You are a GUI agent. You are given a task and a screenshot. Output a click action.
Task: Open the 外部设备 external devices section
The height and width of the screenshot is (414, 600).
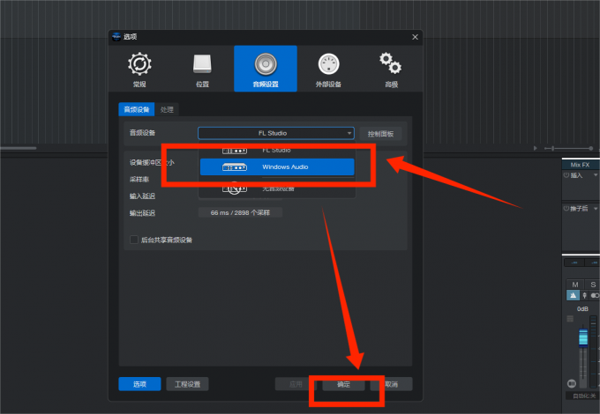pos(328,69)
